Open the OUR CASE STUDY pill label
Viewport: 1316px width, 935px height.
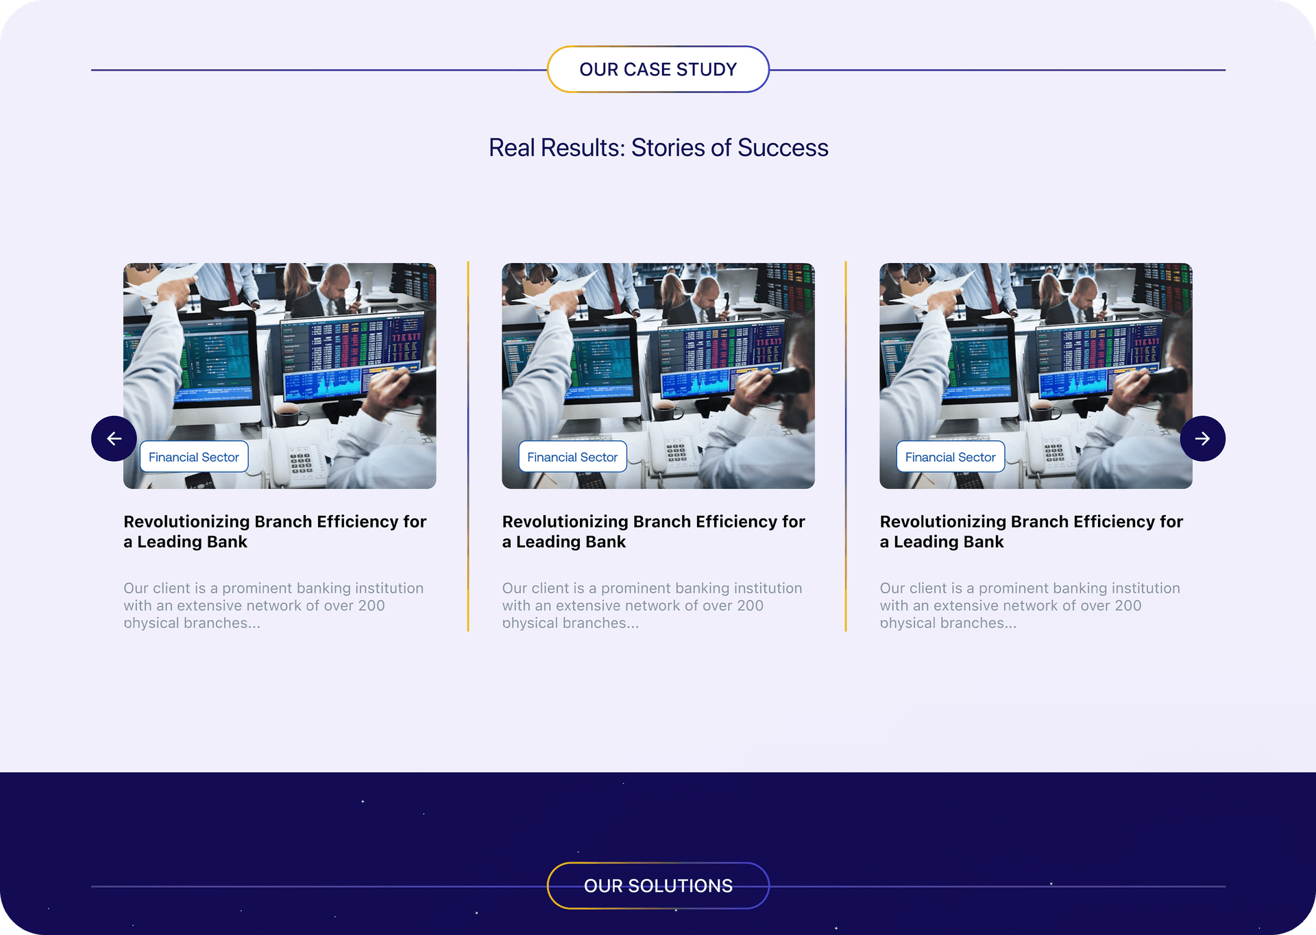pos(658,69)
